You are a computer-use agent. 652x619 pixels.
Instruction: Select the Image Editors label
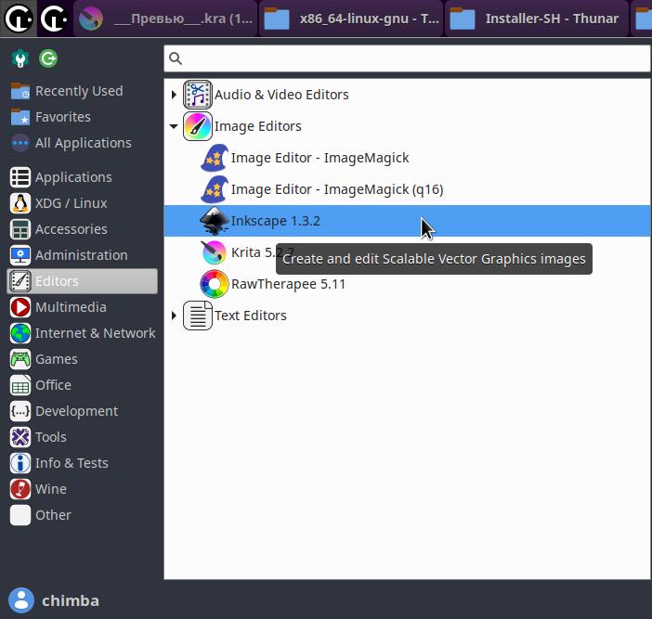(x=258, y=126)
